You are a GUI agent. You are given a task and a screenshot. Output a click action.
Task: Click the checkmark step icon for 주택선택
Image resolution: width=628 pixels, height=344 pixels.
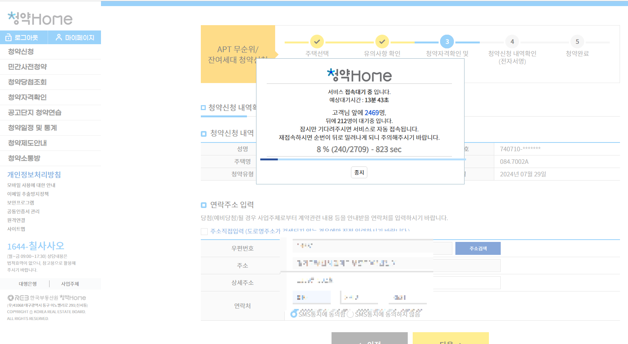point(317,42)
